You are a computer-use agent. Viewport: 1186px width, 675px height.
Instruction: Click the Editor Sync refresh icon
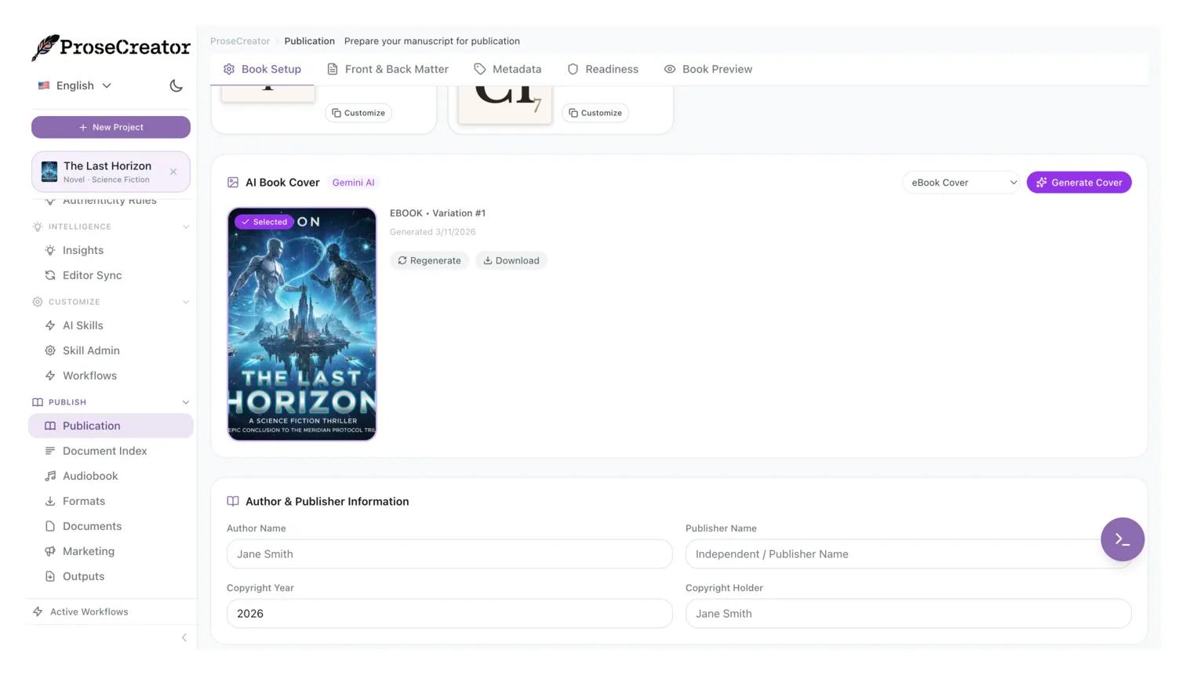coord(50,275)
